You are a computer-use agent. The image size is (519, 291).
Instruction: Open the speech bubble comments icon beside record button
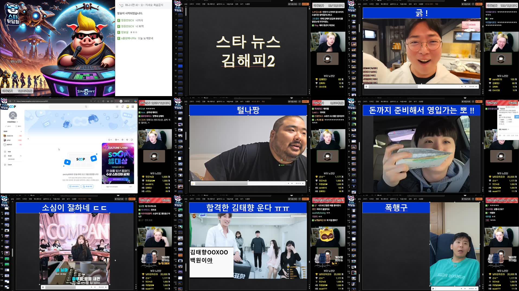coord(300,4)
